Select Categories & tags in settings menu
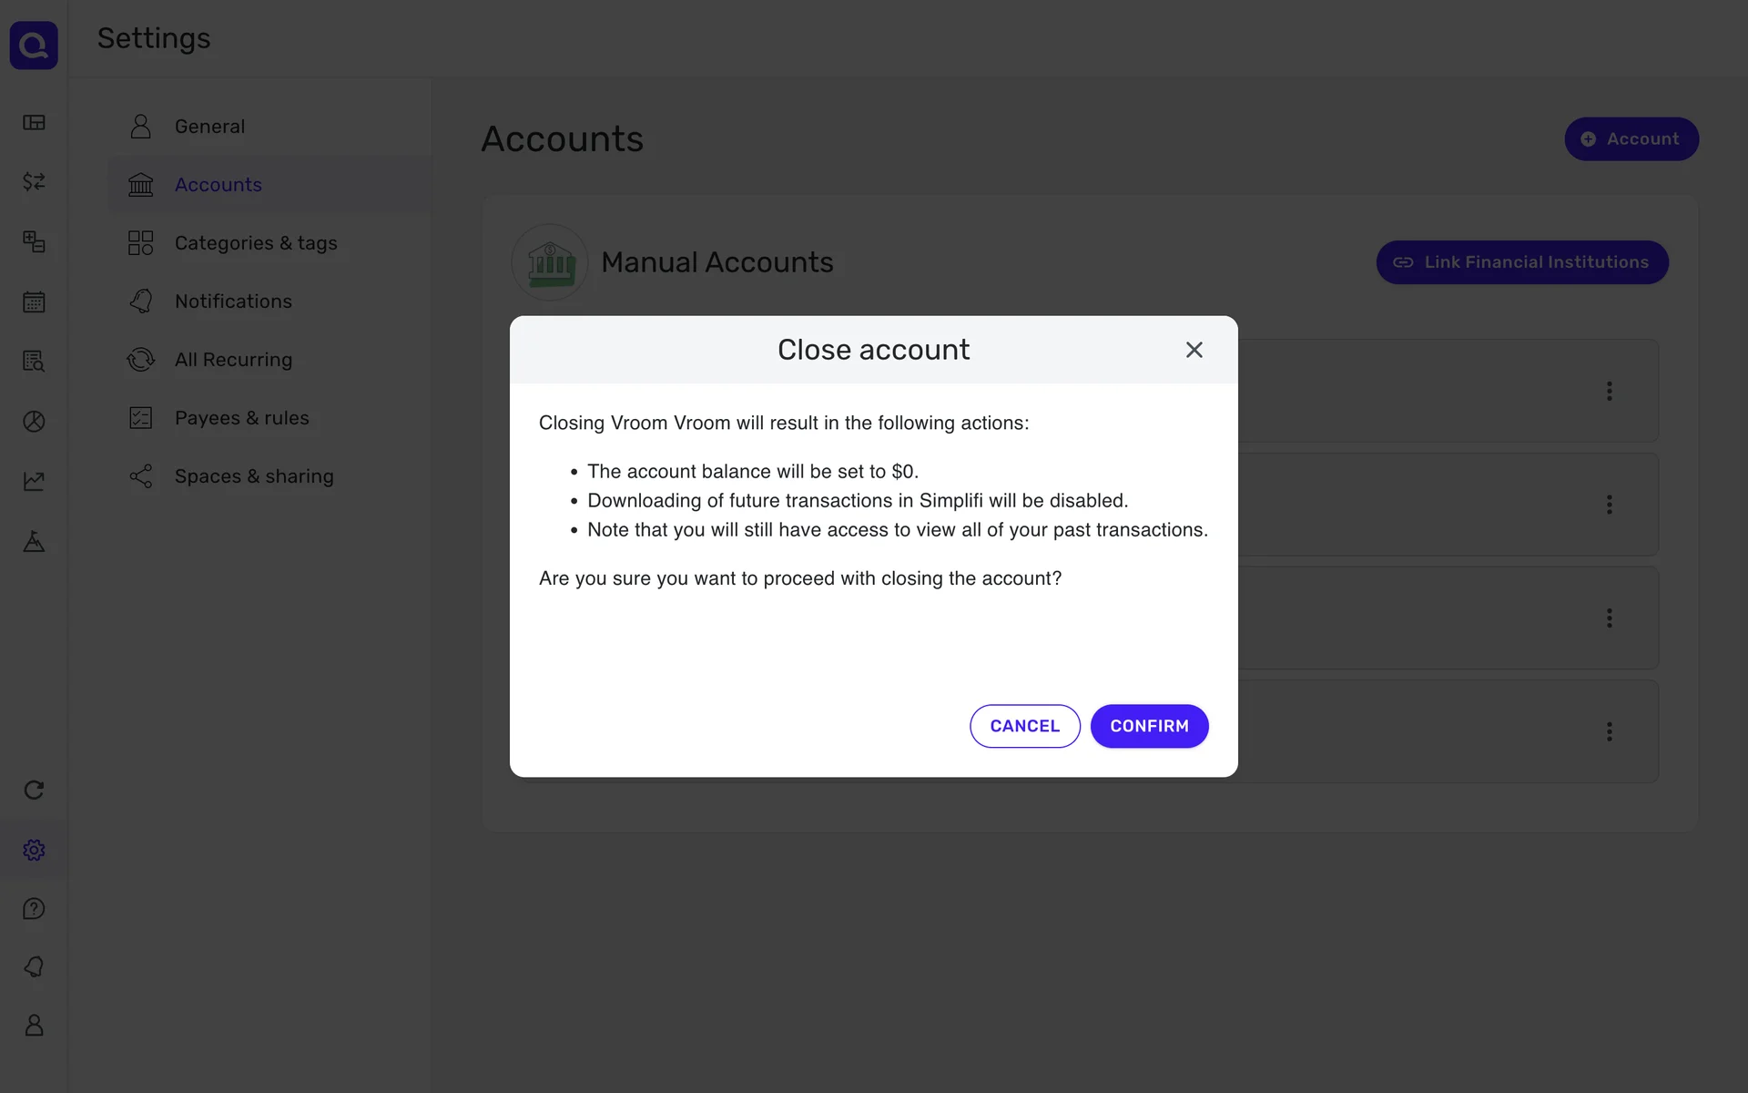The image size is (1748, 1093). tap(255, 243)
